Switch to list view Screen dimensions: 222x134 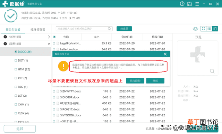pos(209,29)
